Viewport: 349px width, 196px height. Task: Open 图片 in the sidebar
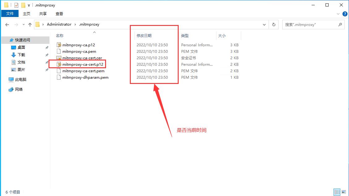[x=21, y=69]
